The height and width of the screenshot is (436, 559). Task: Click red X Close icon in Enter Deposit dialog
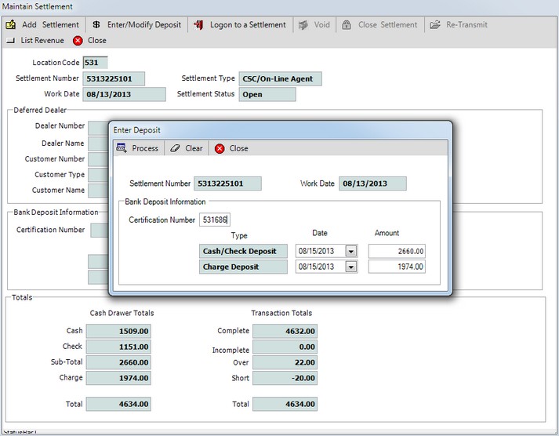click(220, 148)
